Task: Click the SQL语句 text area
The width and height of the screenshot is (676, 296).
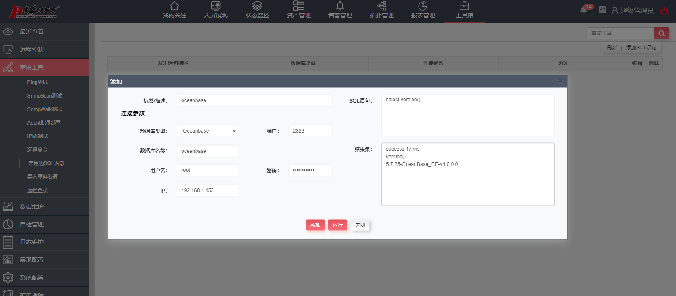Action: pos(468,115)
